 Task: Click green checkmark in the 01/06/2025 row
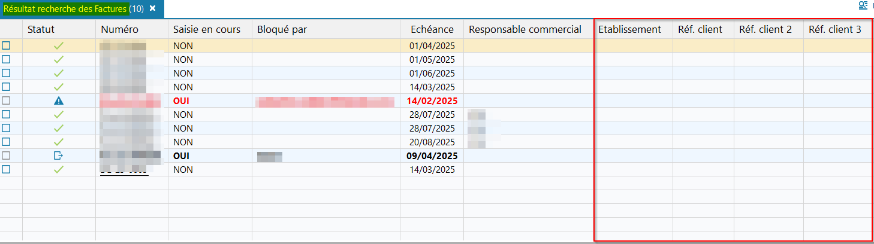[59, 74]
